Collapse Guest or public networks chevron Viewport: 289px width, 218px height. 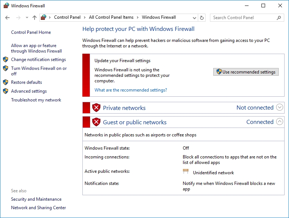pos(279,122)
